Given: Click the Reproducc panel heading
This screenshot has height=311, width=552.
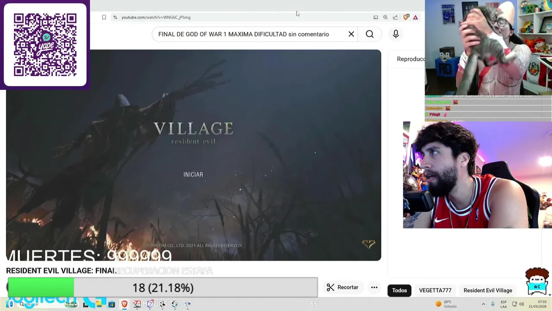Looking at the screenshot, I should coord(411,59).
